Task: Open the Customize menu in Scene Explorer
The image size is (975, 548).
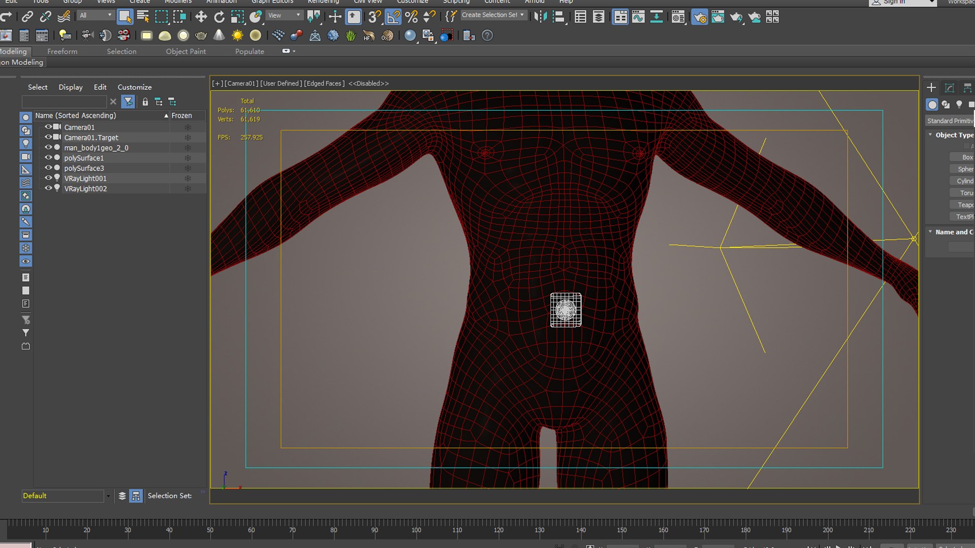Action: pos(135,87)
